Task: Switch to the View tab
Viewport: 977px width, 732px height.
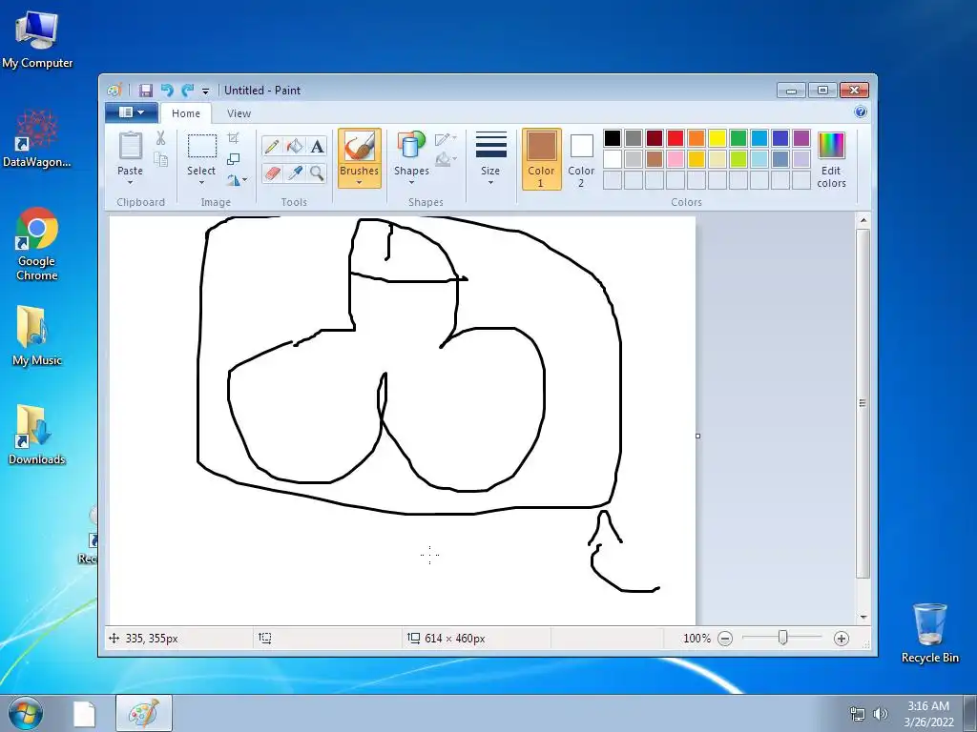Action: coord(239,113)
